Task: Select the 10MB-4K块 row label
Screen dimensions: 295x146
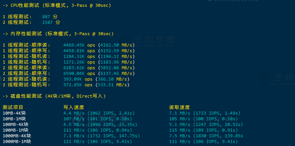Action: click(14, 113)
